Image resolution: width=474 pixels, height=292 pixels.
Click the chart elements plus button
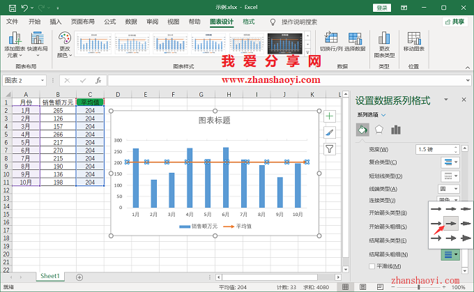click(x=330, y=116)
